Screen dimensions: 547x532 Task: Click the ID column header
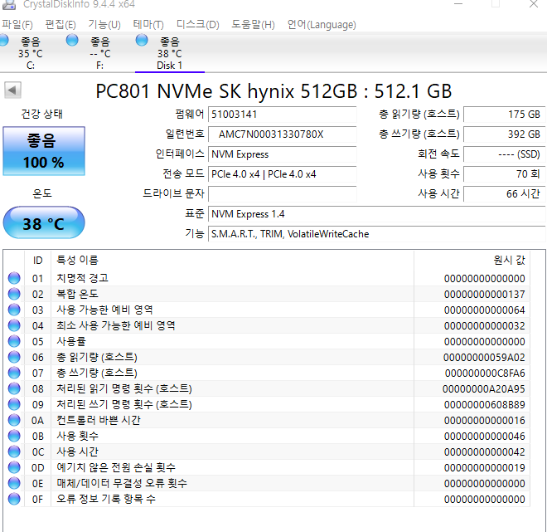(x=37, y=261)
